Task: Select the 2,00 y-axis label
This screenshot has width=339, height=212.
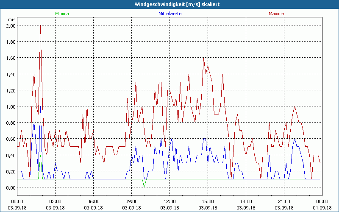Action: (11, 25)
